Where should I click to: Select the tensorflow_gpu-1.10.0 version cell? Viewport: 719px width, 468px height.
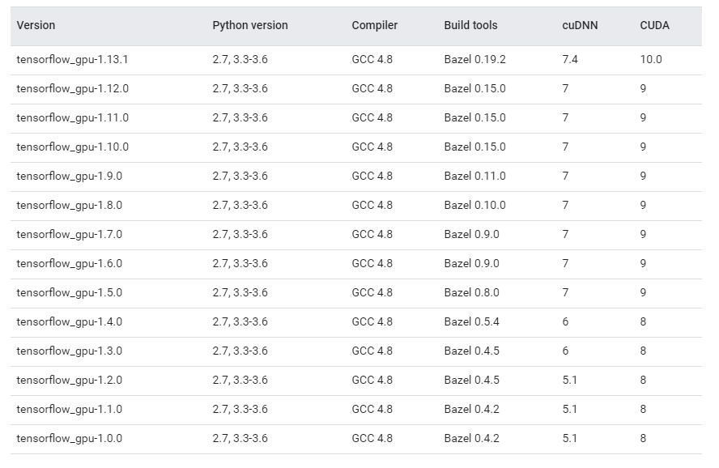pos(72,147)
